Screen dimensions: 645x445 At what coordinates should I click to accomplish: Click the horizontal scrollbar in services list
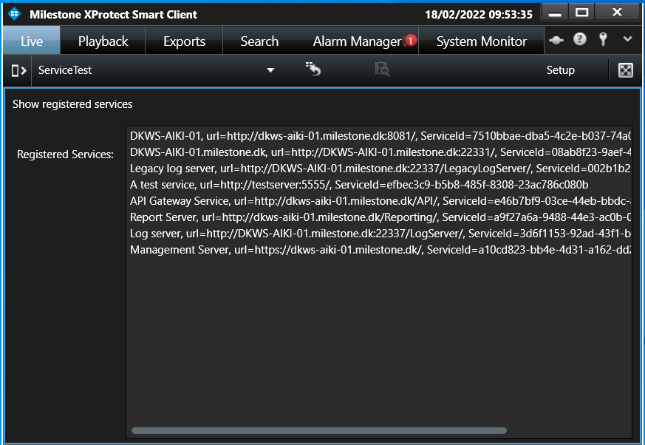coord(318,431)
